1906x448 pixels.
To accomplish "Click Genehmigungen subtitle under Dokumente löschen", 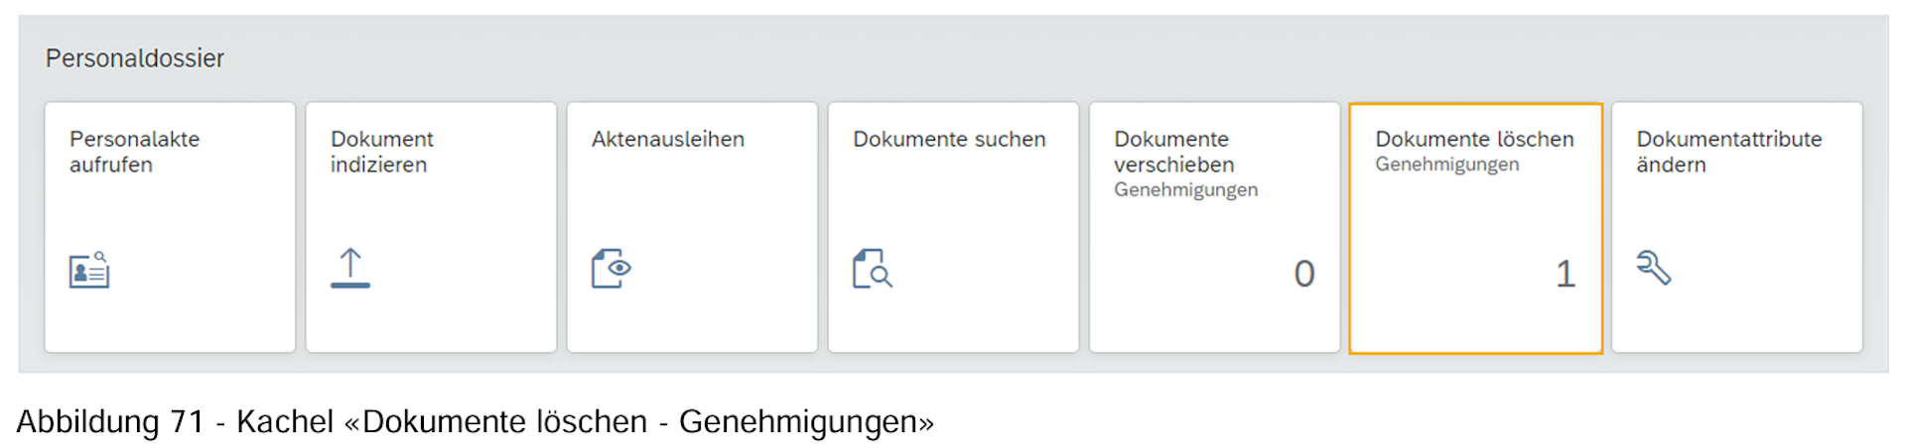I will pos(1446,165).
